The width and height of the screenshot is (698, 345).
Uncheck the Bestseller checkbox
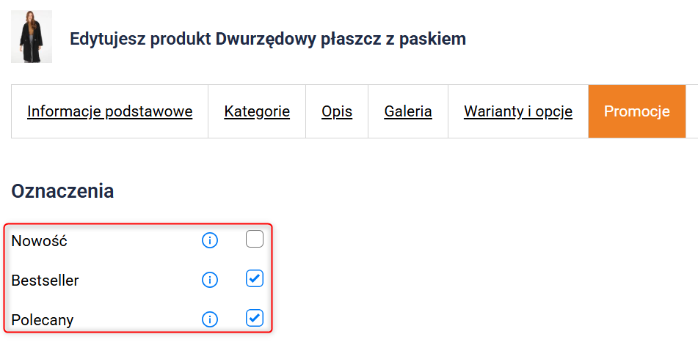pos(255,278)
